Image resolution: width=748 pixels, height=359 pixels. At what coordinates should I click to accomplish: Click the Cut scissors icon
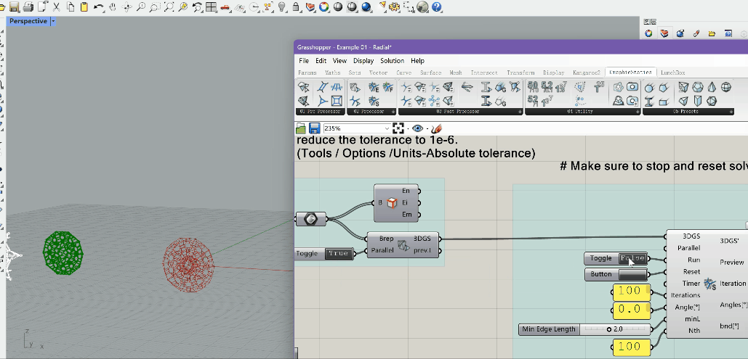click(x=57, y=7)
